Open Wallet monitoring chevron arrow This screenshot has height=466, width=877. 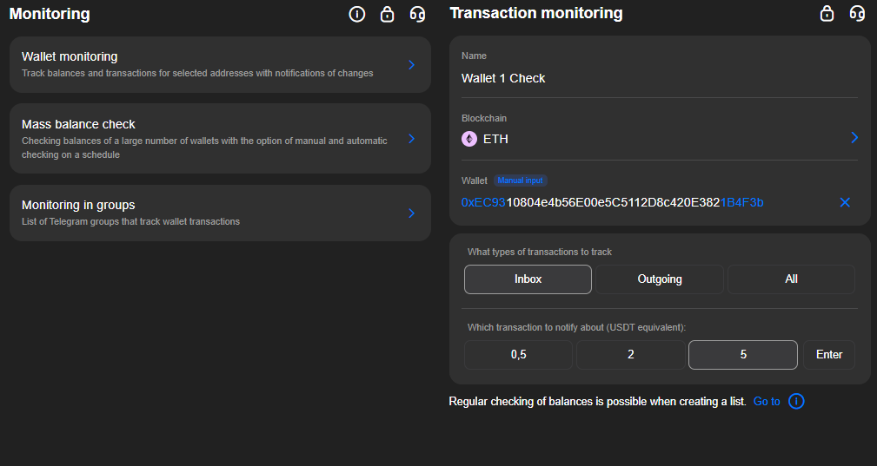(x=412, y=65)
